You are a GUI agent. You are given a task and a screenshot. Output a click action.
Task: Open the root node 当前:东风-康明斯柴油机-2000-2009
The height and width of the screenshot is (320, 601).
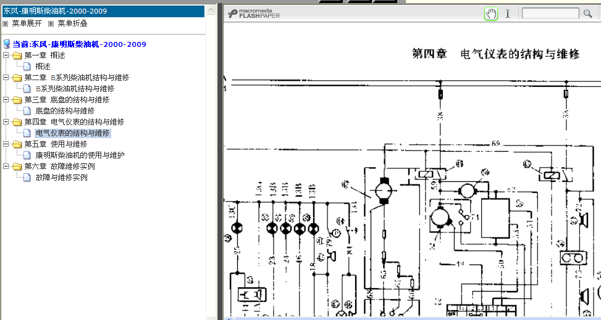click(x=79, y=44)
